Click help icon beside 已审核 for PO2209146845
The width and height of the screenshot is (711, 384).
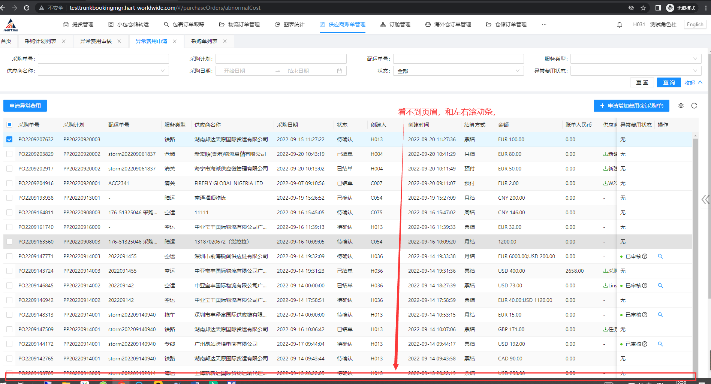(x=645, y=285)
